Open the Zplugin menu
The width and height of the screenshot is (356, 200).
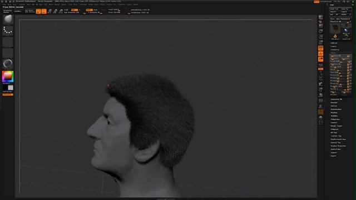point(129,4)
